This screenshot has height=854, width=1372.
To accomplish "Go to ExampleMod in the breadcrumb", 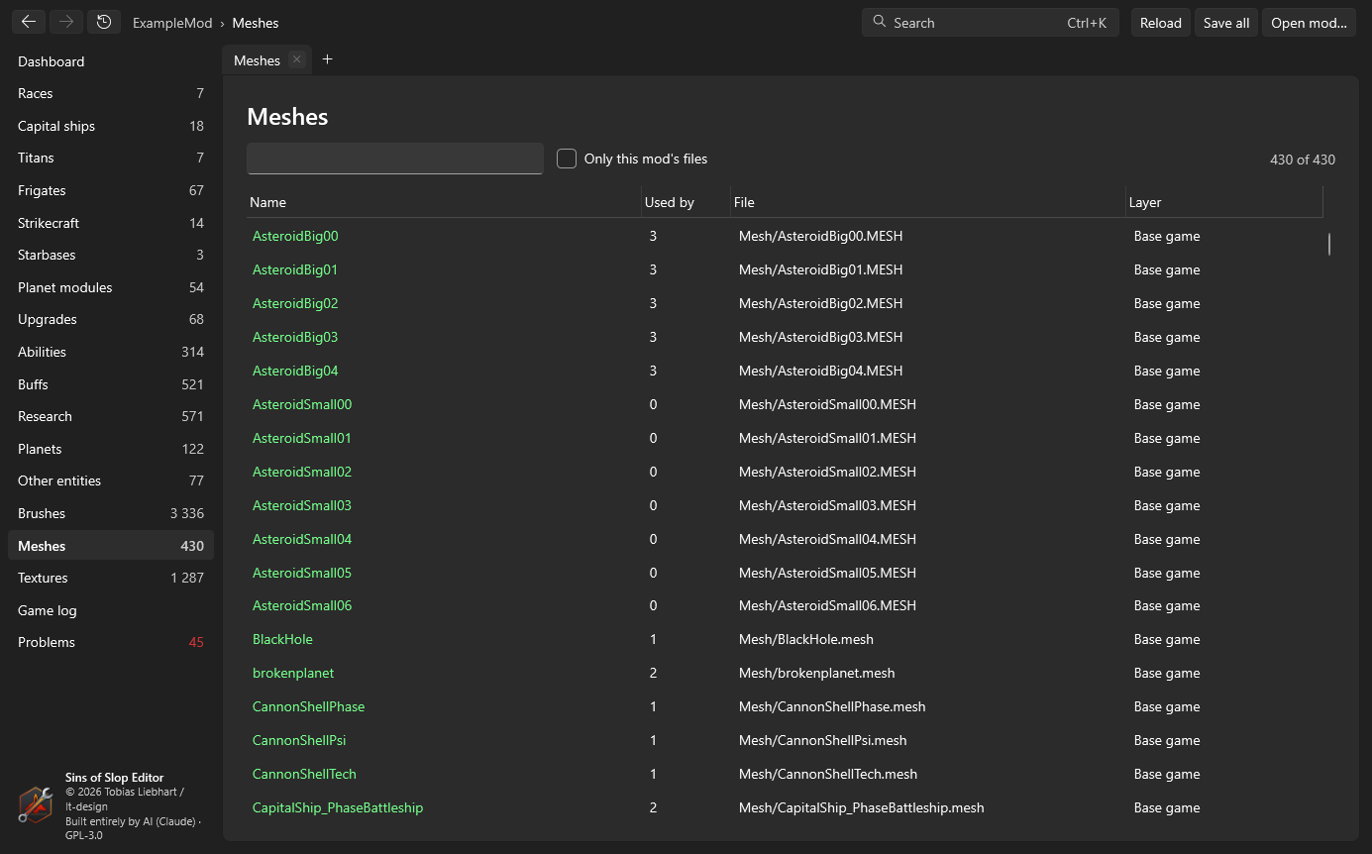I will tap(172, 23).
